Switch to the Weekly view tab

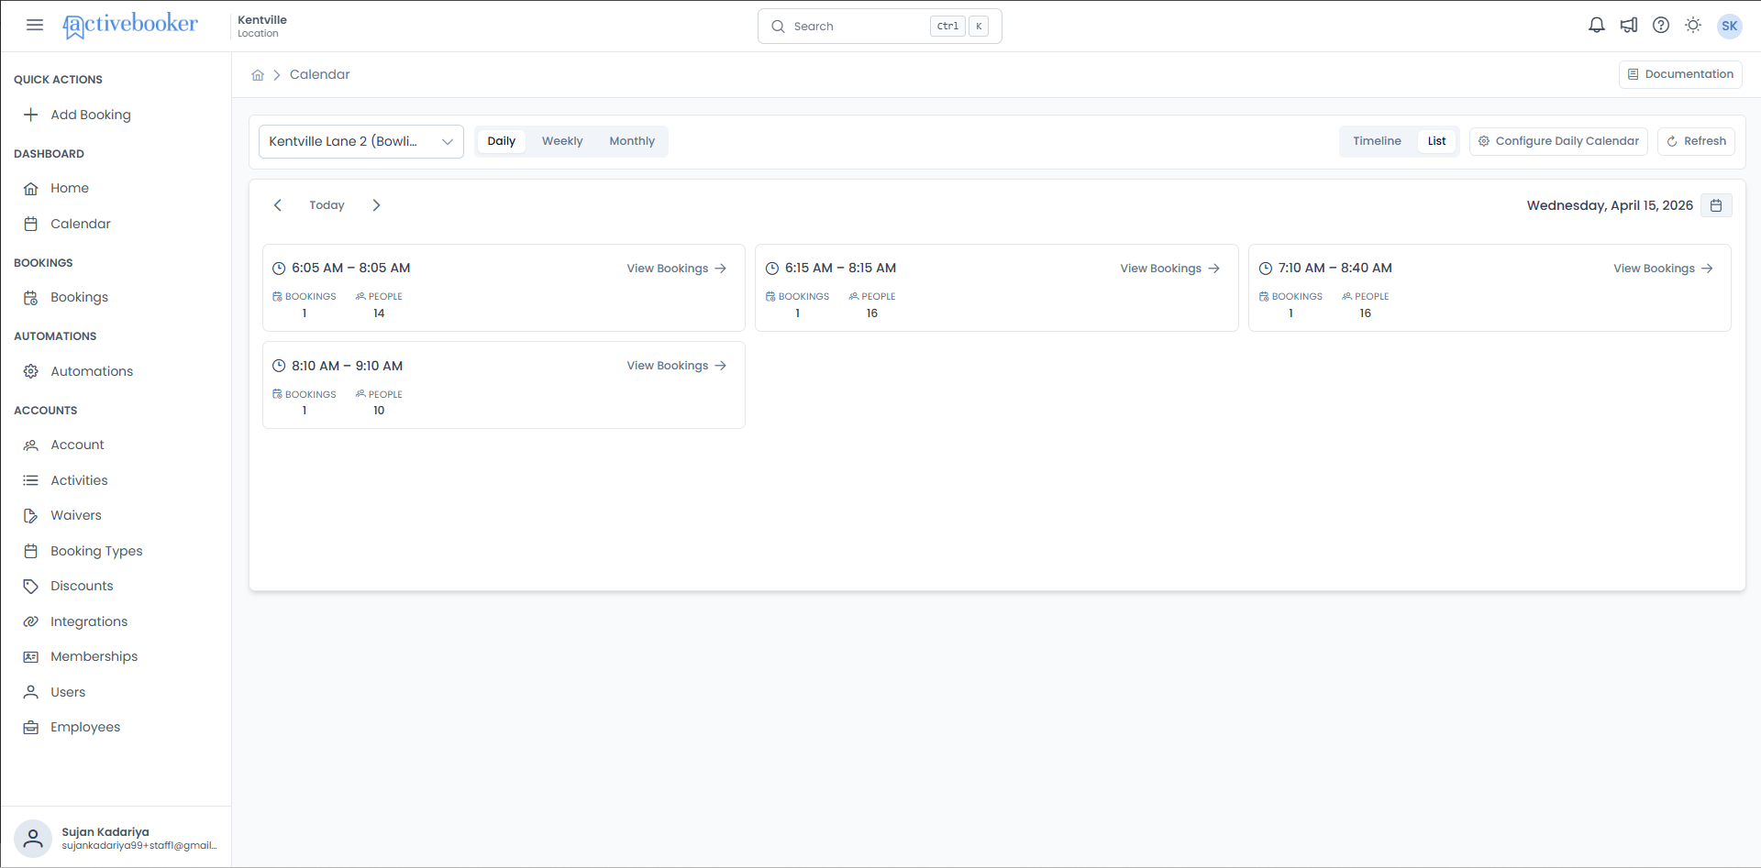coord(562,141)
